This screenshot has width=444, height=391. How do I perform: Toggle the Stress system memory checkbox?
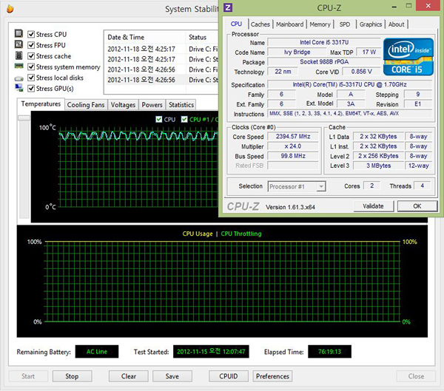click(31, 67)
